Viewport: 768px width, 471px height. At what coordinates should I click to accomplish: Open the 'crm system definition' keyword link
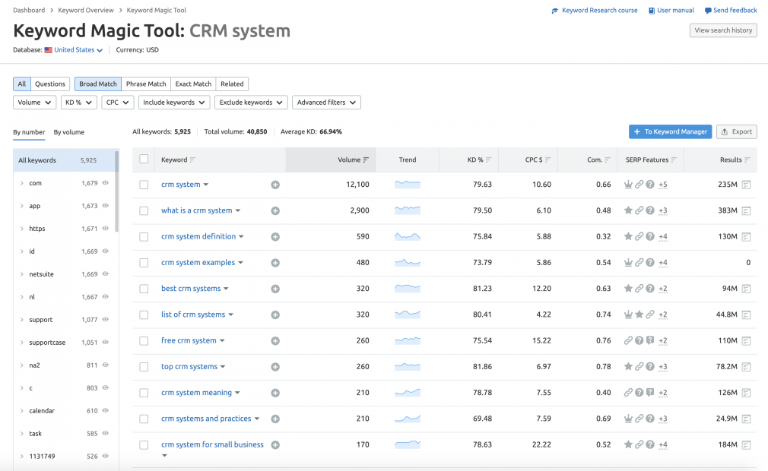[198, 237]
